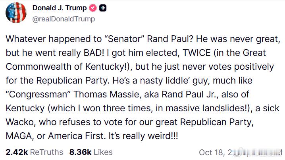Screen dimensions: 285x160
Task: Click the word "TWICE" in the post
Action: coord(196,53)
